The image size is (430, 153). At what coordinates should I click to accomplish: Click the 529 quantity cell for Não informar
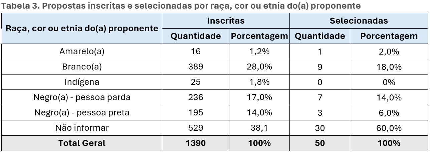(196, 128)
